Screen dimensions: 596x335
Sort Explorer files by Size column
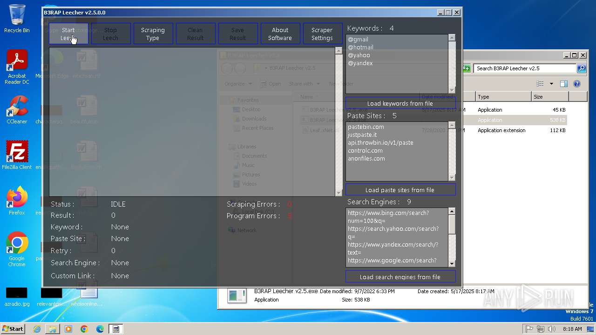tap(550, 97)
